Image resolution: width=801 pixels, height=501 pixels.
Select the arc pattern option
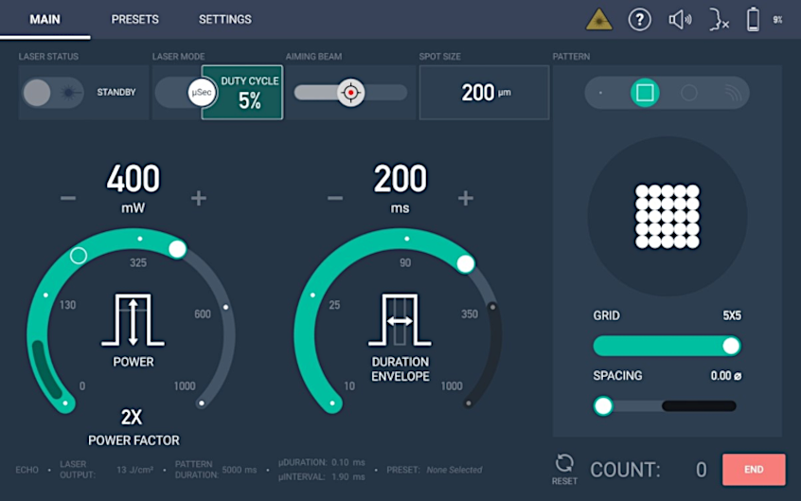coord(733,93)
